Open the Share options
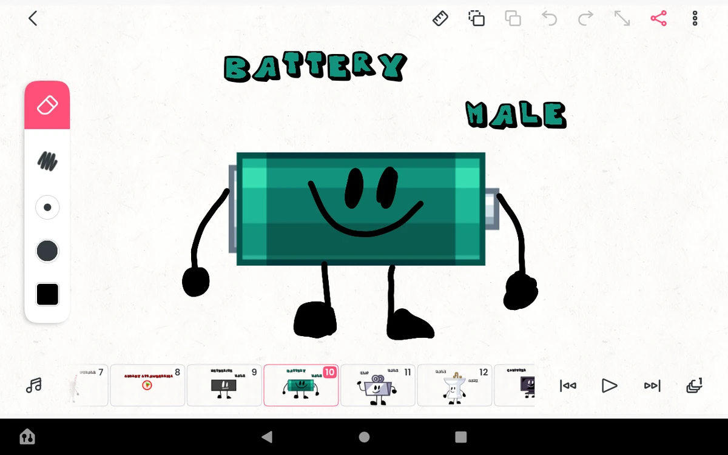Screen dimensions: 728x455 click(658, 18)
